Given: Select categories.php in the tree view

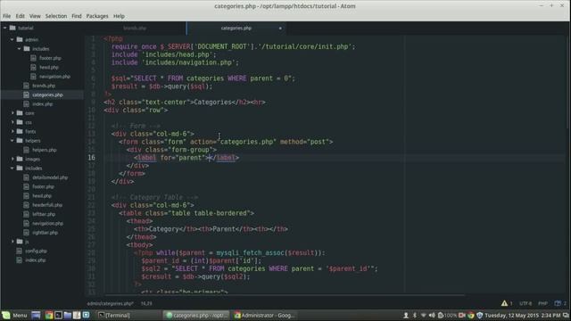Looking at the screenshot, I should 47,95.
